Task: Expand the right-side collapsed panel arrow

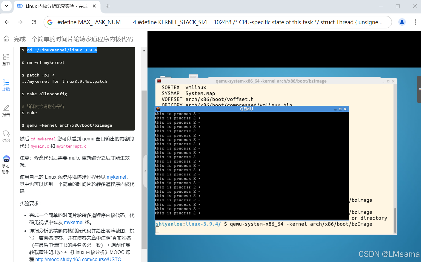Action: click(x=419, y=89)
